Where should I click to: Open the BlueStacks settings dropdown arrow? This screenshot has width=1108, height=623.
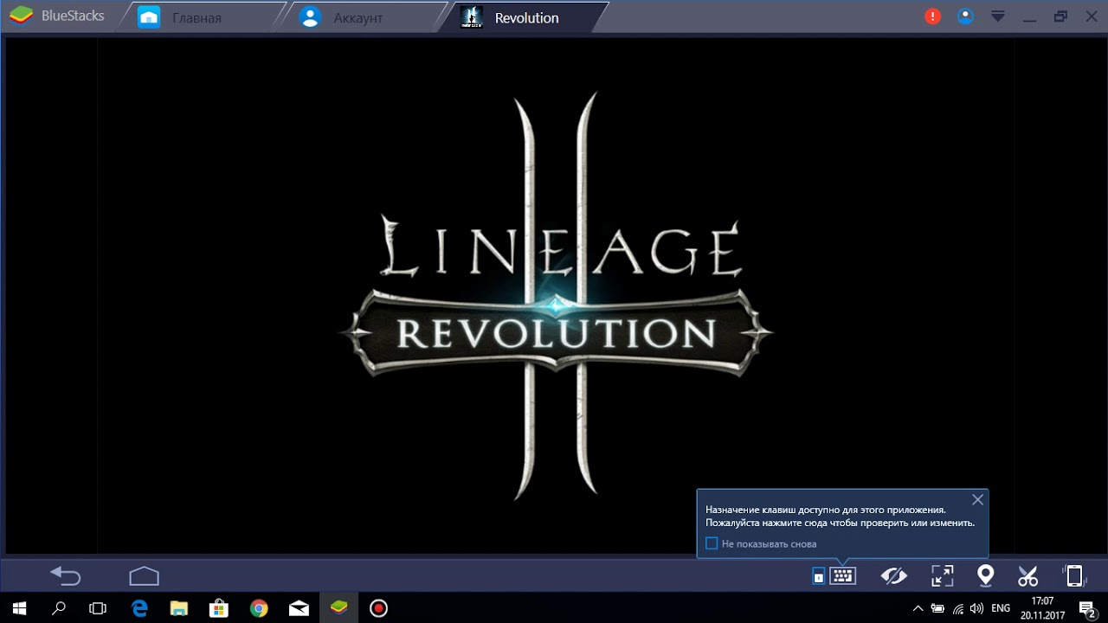tap(998, 16)
